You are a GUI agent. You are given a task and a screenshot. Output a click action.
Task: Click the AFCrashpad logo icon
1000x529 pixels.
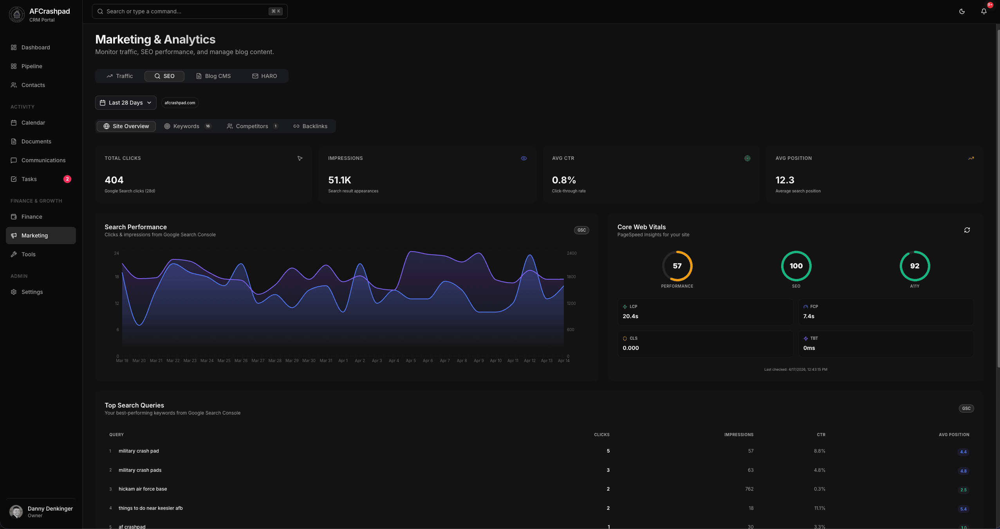click(16, 14)
